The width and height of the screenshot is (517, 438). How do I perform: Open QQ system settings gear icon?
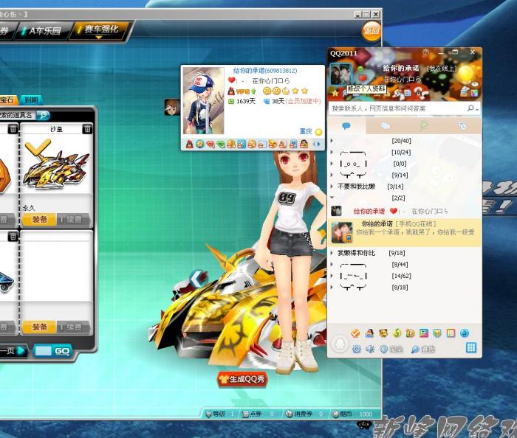[357, 350]
